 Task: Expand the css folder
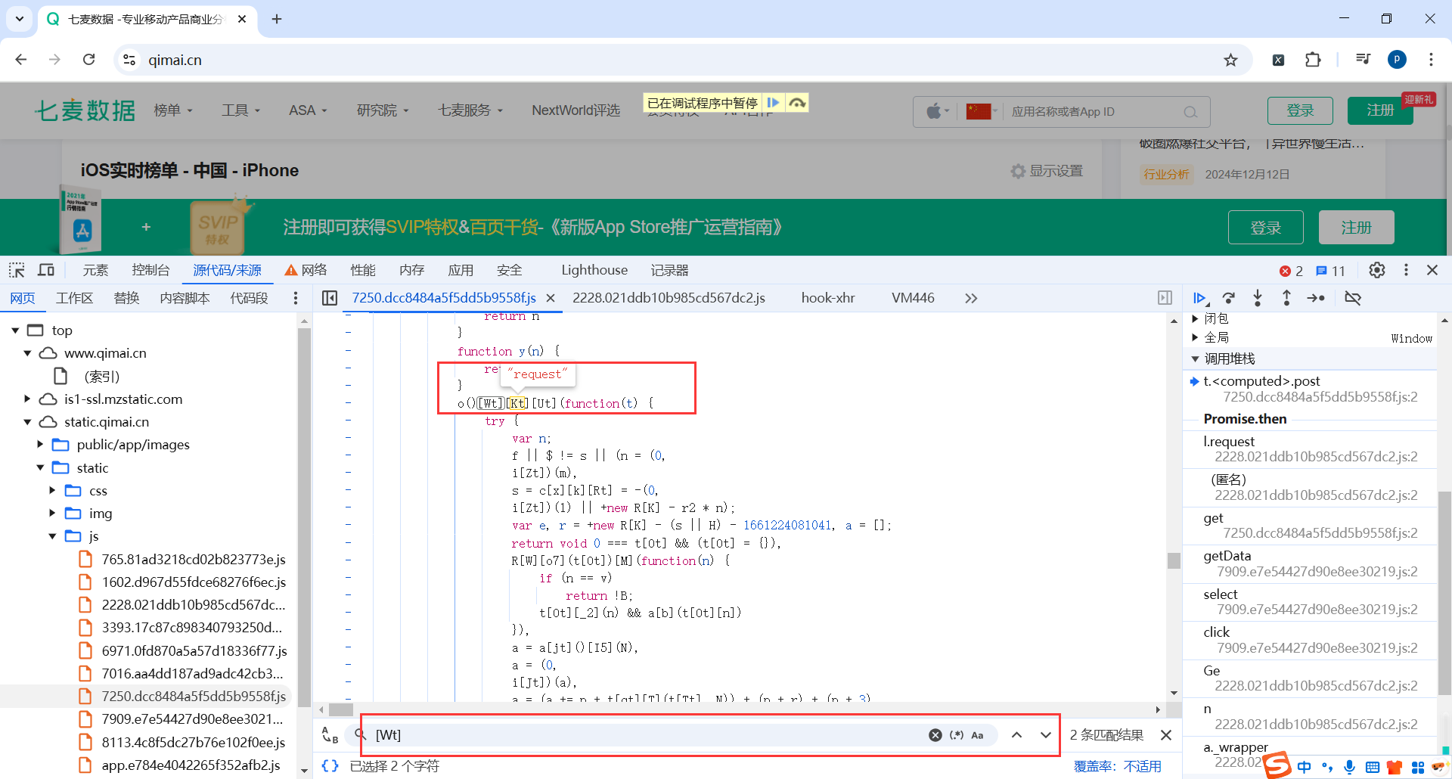(52, 491)
